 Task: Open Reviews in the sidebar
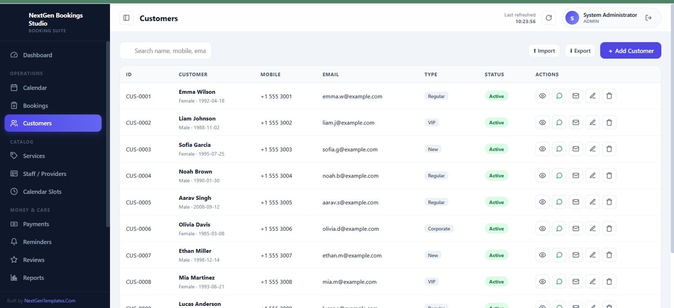(x=53, y=260)
